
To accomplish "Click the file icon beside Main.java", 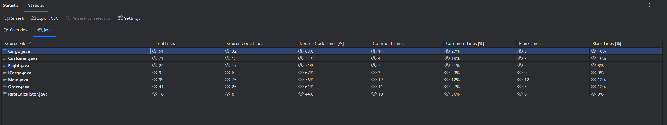I will coord(5,80).
